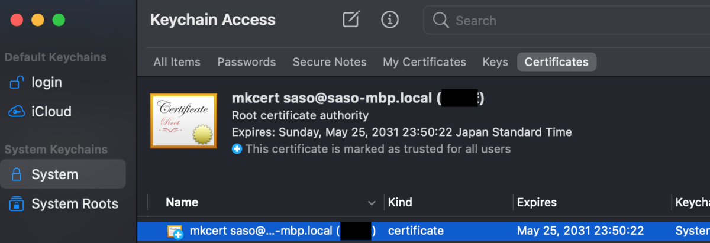Click the Default Keychains section header
Screen dimensions: 710x243
pyautogui.click(x=56, y=57)
